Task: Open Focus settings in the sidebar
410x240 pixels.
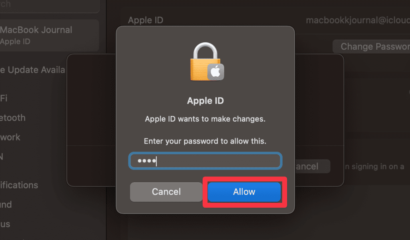Action: tap(5, 224)
